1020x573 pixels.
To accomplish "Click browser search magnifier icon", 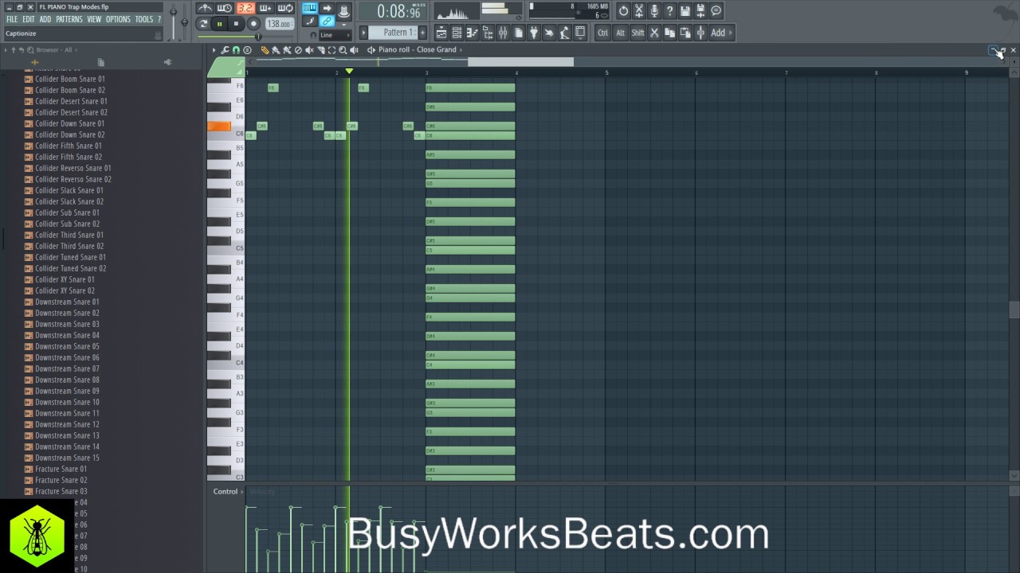I will (x=30, y=50).
